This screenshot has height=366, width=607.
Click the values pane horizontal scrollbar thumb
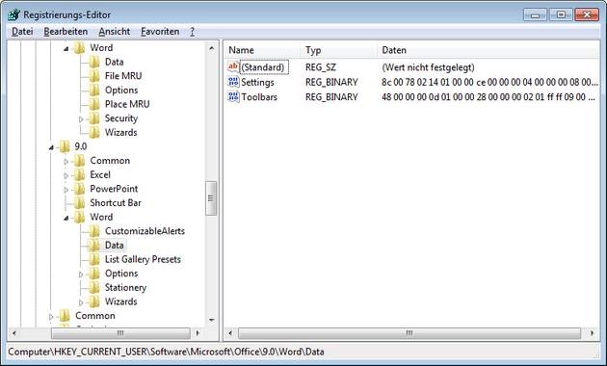409,332
